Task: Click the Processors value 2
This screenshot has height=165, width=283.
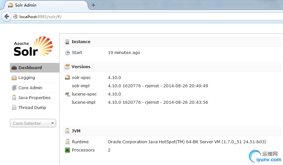Action: tap(109, 150)
